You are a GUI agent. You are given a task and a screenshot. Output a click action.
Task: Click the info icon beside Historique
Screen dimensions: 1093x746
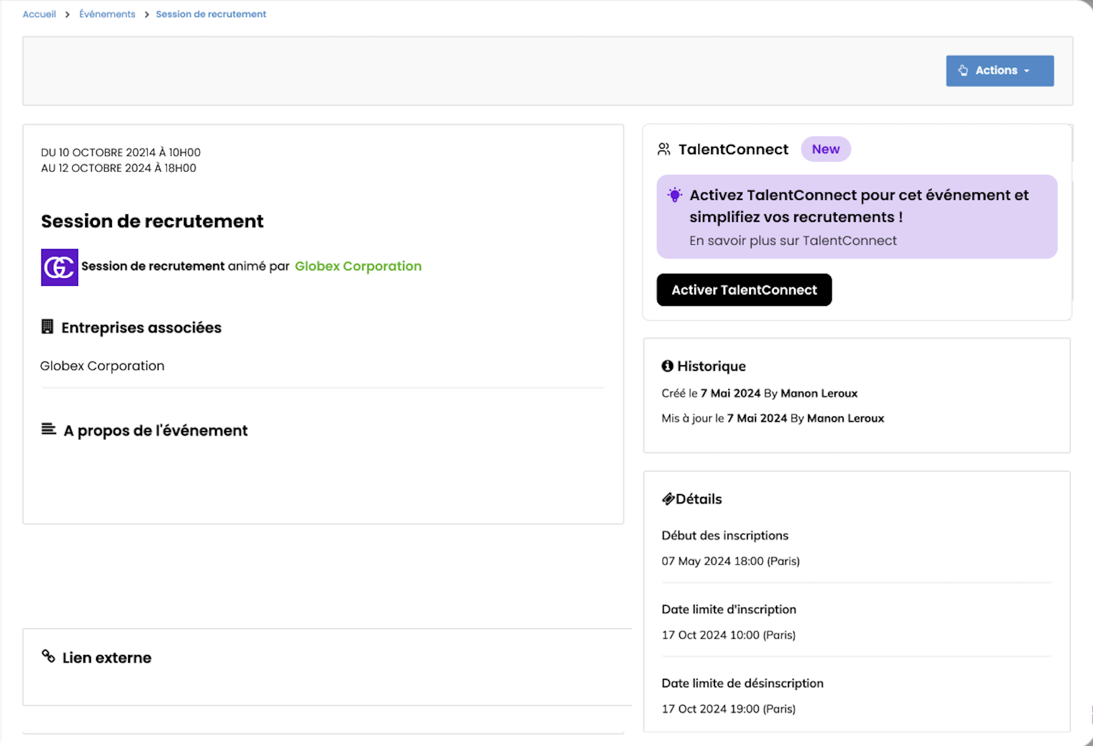[x=667, y=366]
